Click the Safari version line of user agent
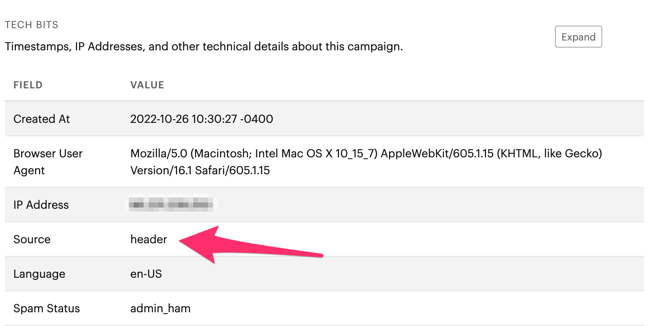The height and width of the screenshot is (326, 649). (x=200, y=170)
